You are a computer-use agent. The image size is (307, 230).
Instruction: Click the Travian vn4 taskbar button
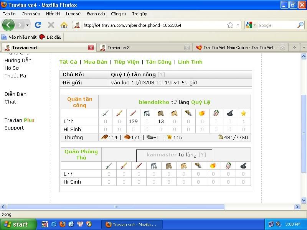(132, 225)
